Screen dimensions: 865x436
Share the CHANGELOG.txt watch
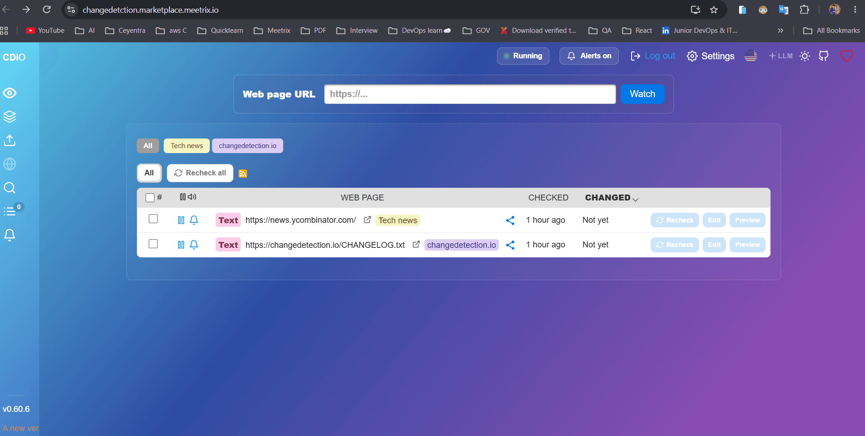tap(510, 245)
